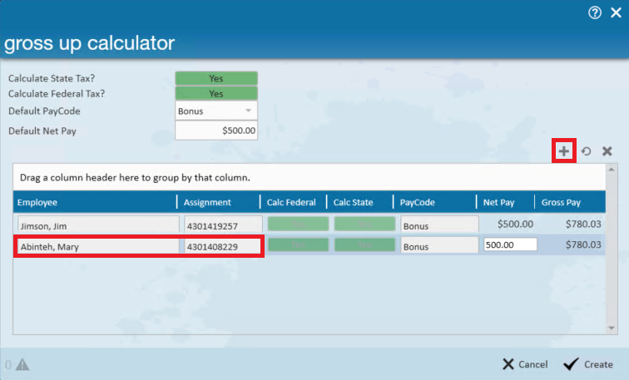Click assignment 4301408229

pyautogui.click(x=223, y=246)
